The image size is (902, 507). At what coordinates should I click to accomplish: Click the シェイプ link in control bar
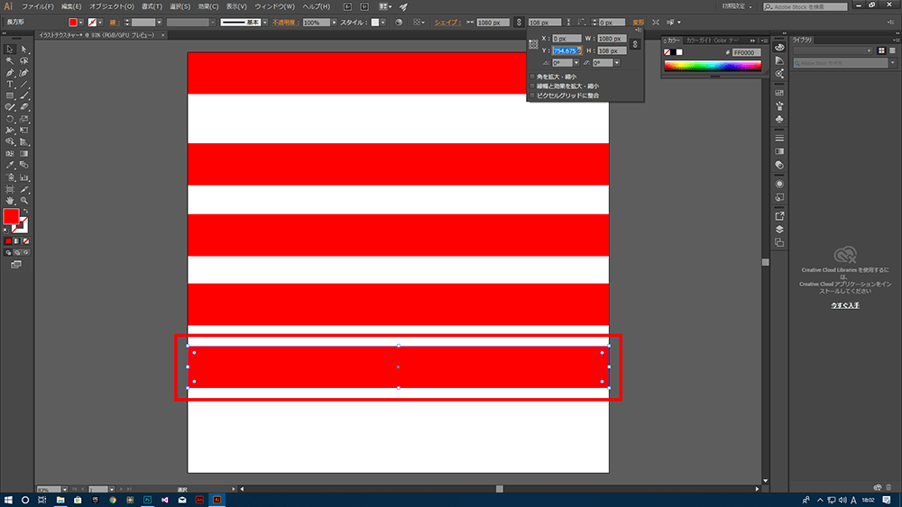(447, 23)
